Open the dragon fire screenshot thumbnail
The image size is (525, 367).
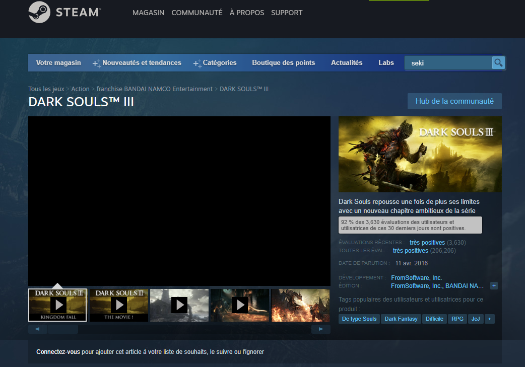(301, 305)
